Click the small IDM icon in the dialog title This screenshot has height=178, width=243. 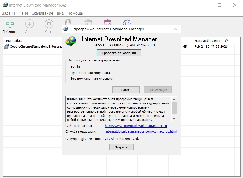pos(66,29)
